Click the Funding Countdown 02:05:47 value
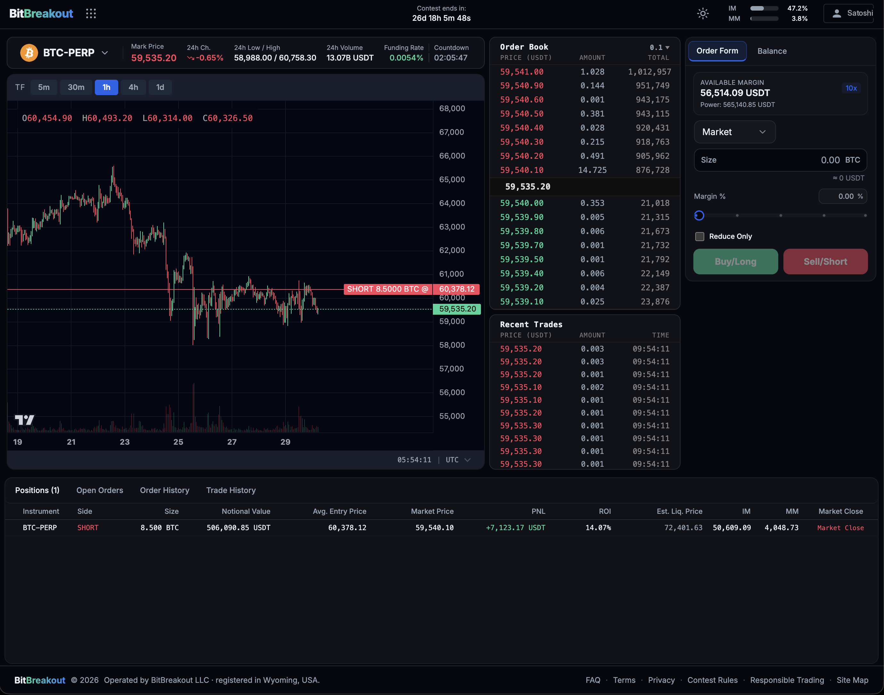Screen dimensions: 884x695 coord(451,58)
